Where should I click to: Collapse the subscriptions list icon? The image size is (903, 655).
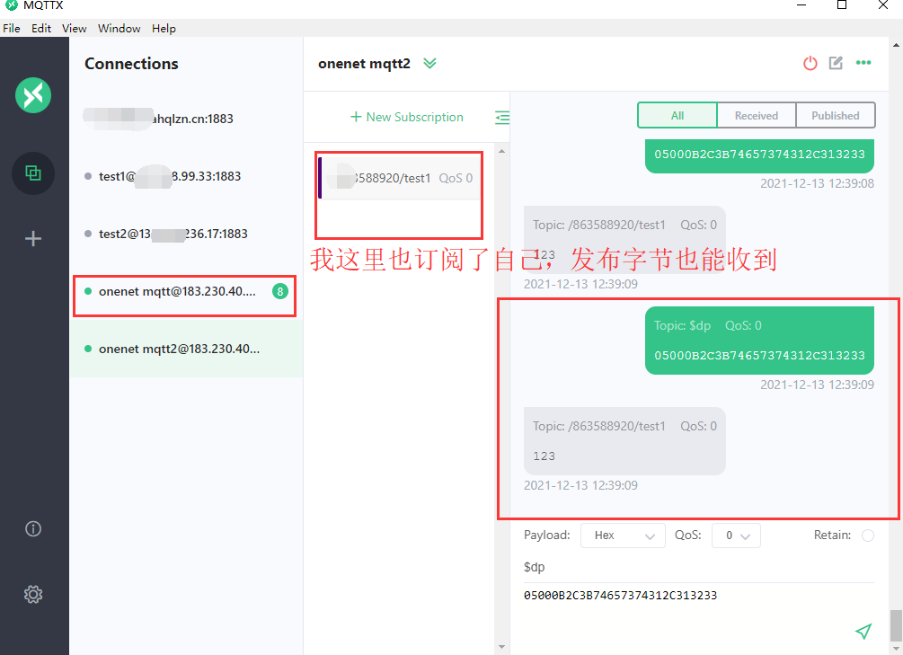pyautogui.click(x=502, y=118)
